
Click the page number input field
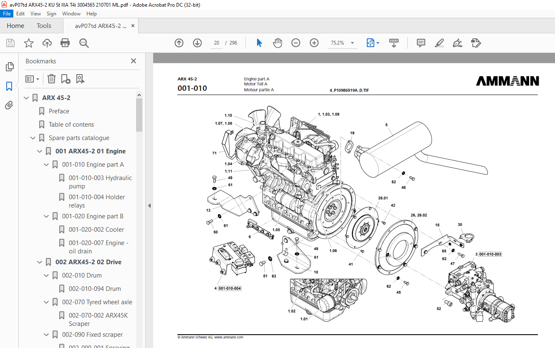[217, 43]
